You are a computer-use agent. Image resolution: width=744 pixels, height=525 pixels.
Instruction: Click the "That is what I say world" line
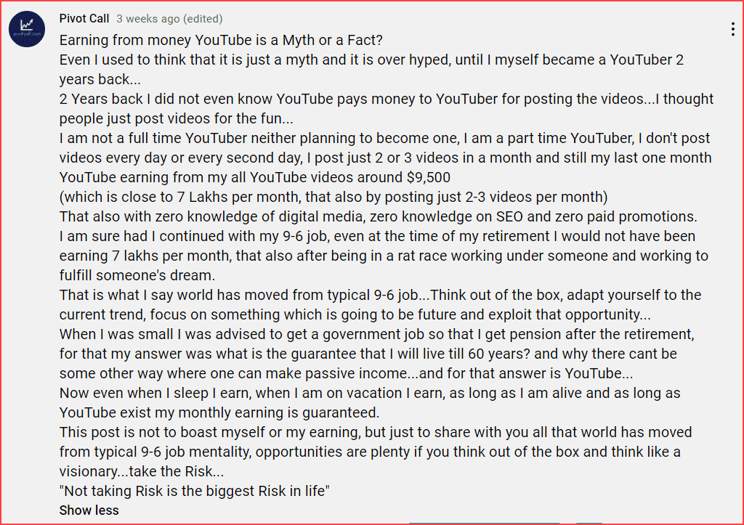[x=380, y=295]
